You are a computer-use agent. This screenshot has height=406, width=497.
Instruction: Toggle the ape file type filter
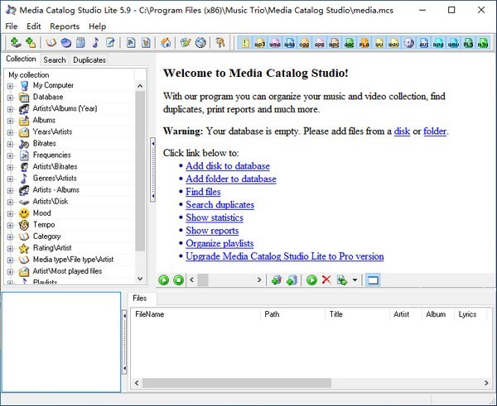tap(319, 43)
